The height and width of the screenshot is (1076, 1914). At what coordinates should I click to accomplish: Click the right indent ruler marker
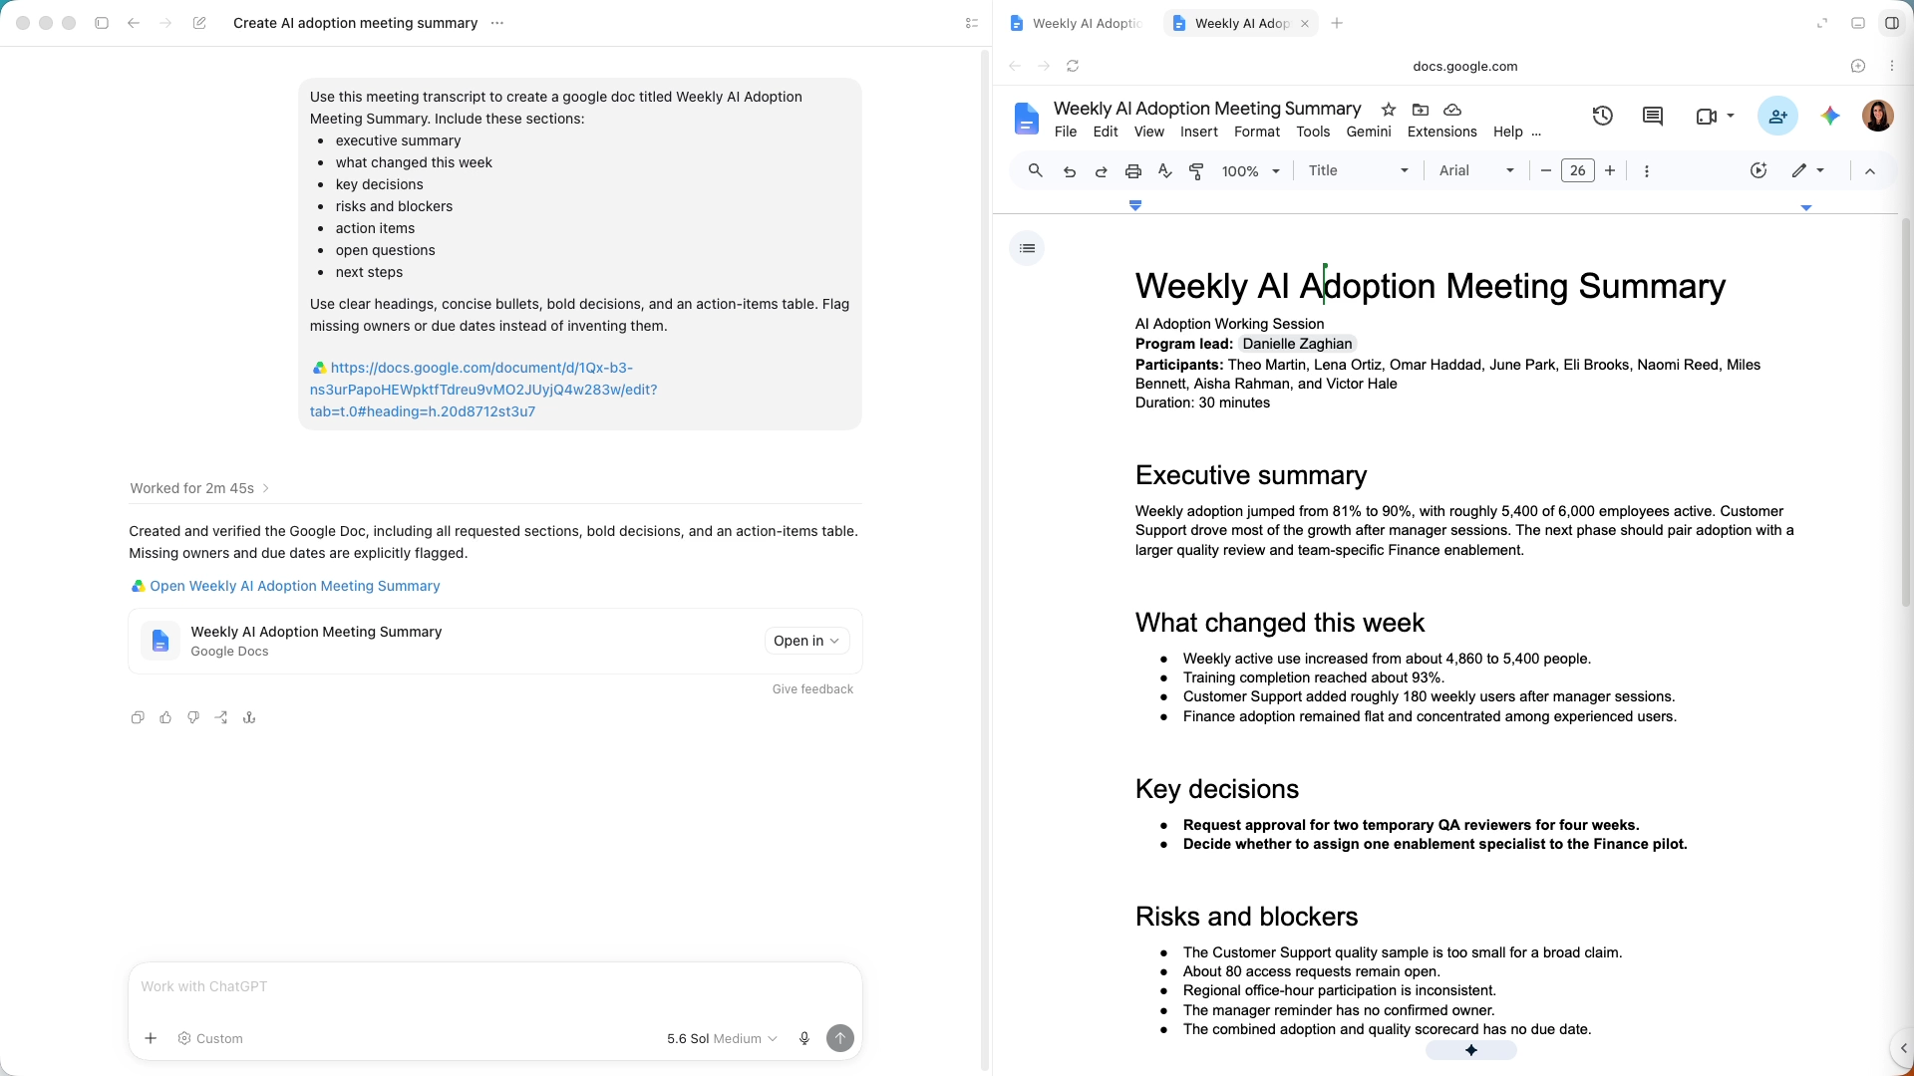click(1805, 207)
